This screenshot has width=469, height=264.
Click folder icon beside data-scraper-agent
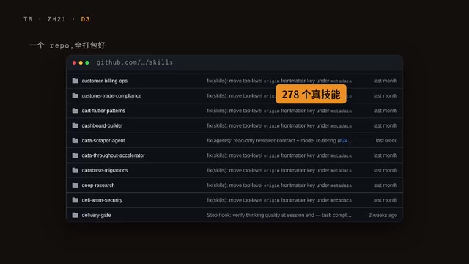coord(75,140)
